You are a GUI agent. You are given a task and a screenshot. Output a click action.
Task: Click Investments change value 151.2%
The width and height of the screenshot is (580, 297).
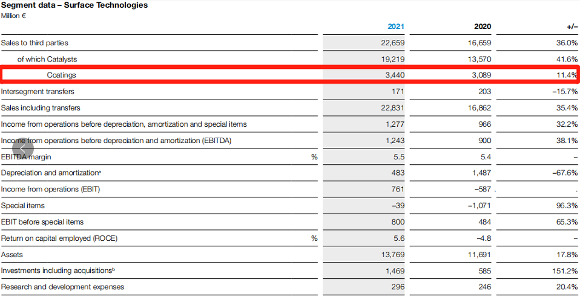[565, 271]
